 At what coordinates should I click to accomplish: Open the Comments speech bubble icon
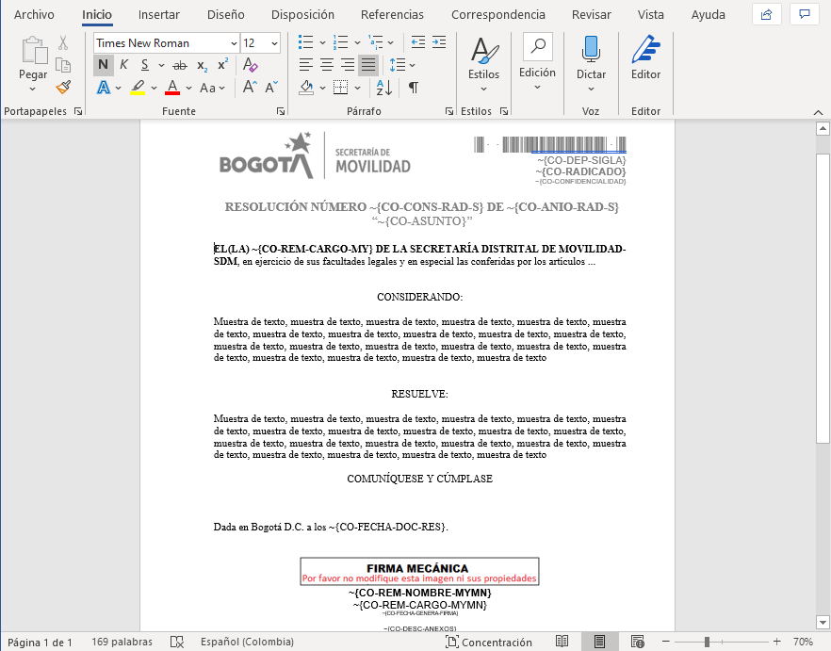coord(805,15)
